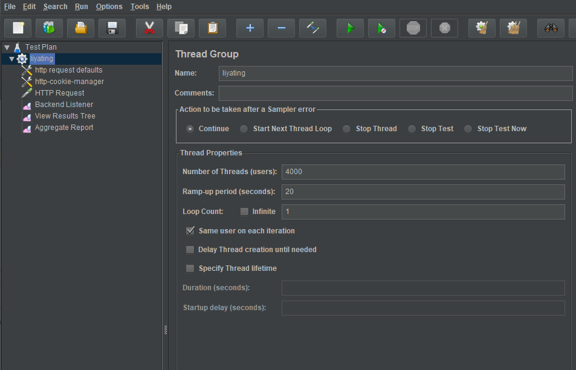Click the View Results Tree graph icon
Viewport: 576px width, 370px height.
(x=27, y=117)
